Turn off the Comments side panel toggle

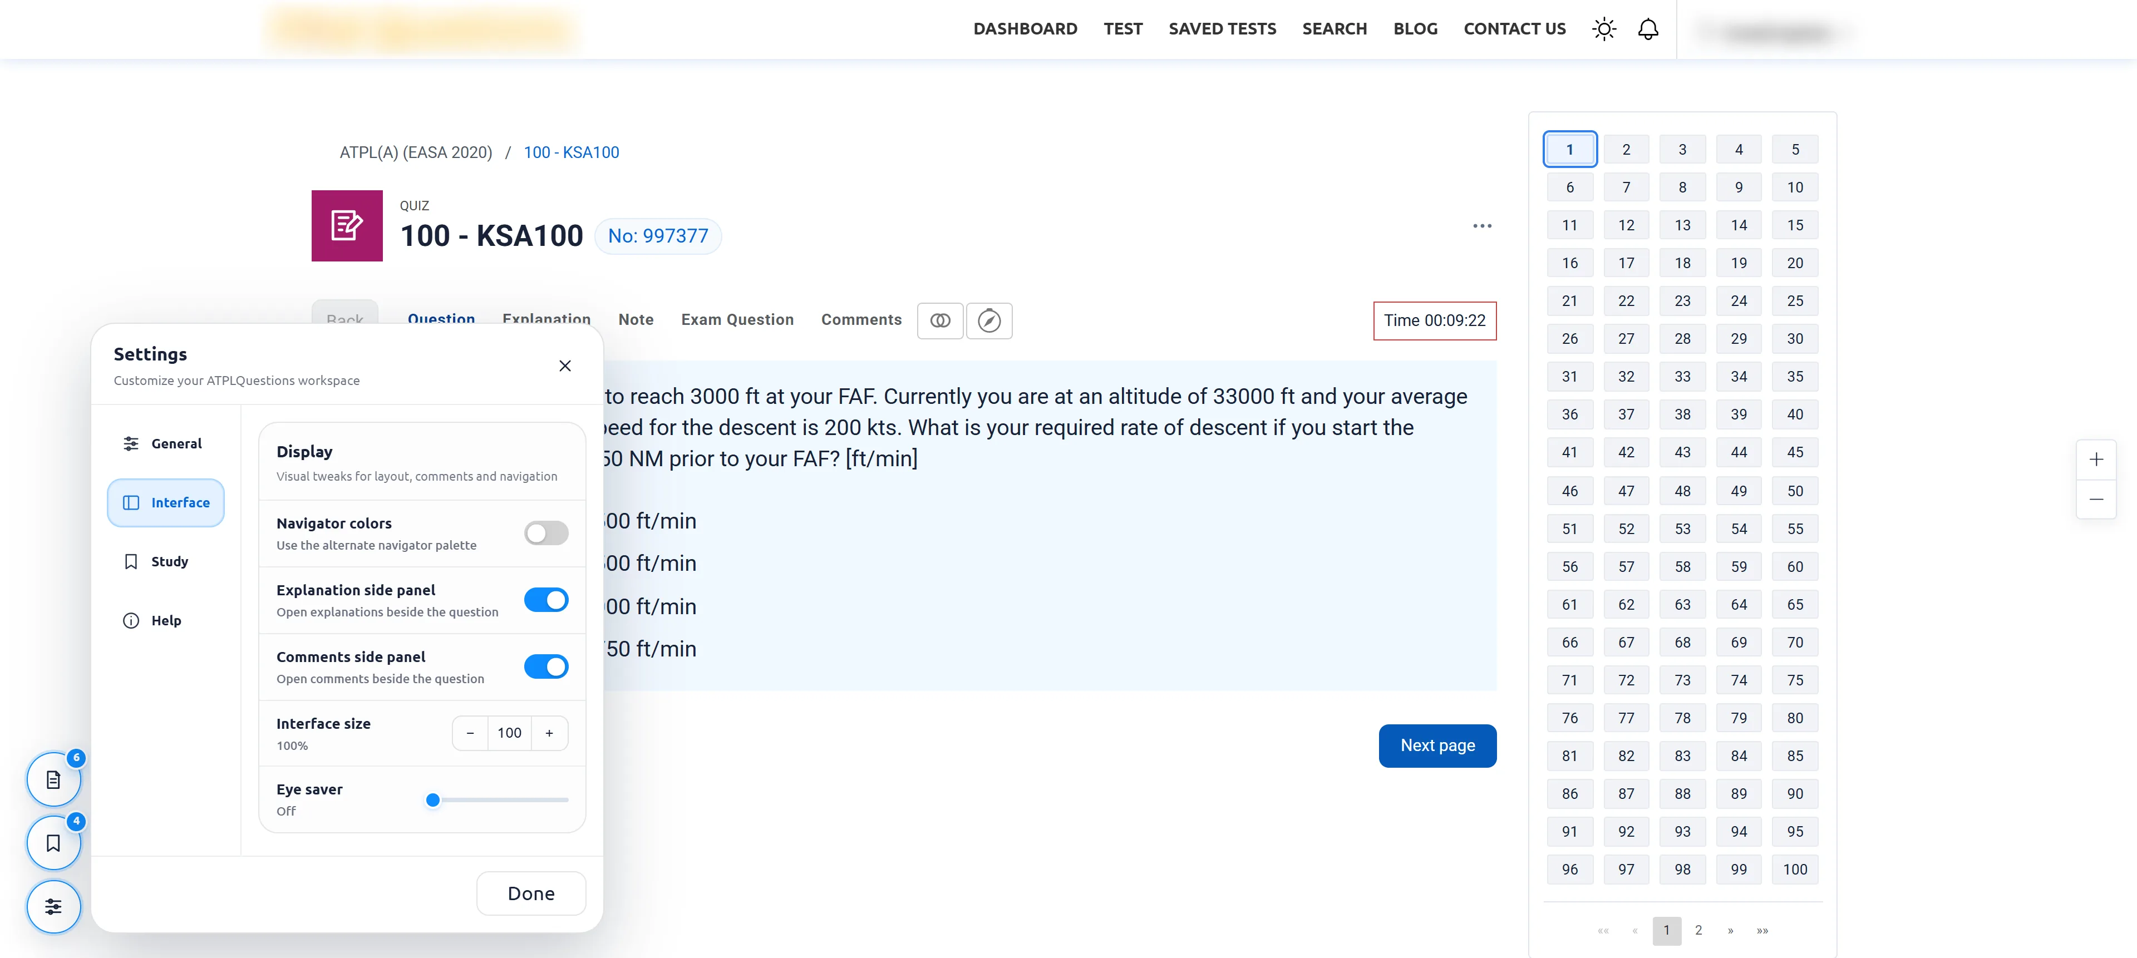[546, 667]
